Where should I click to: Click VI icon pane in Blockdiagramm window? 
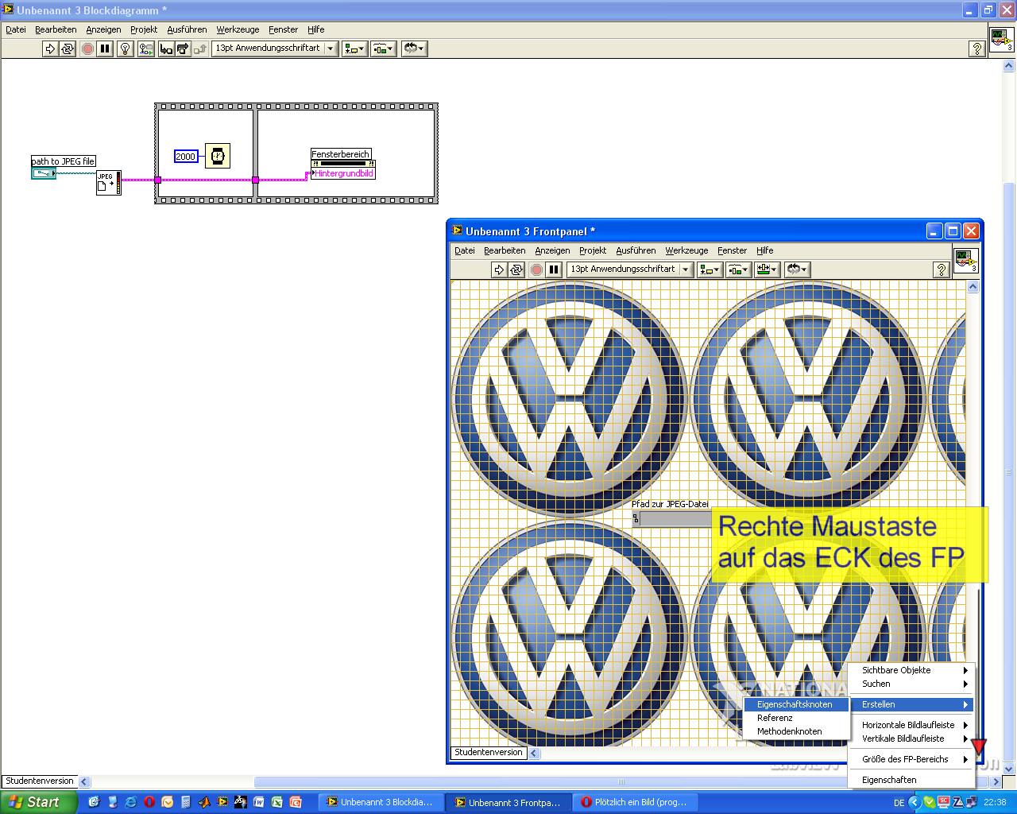click(x=1001, y=40)
